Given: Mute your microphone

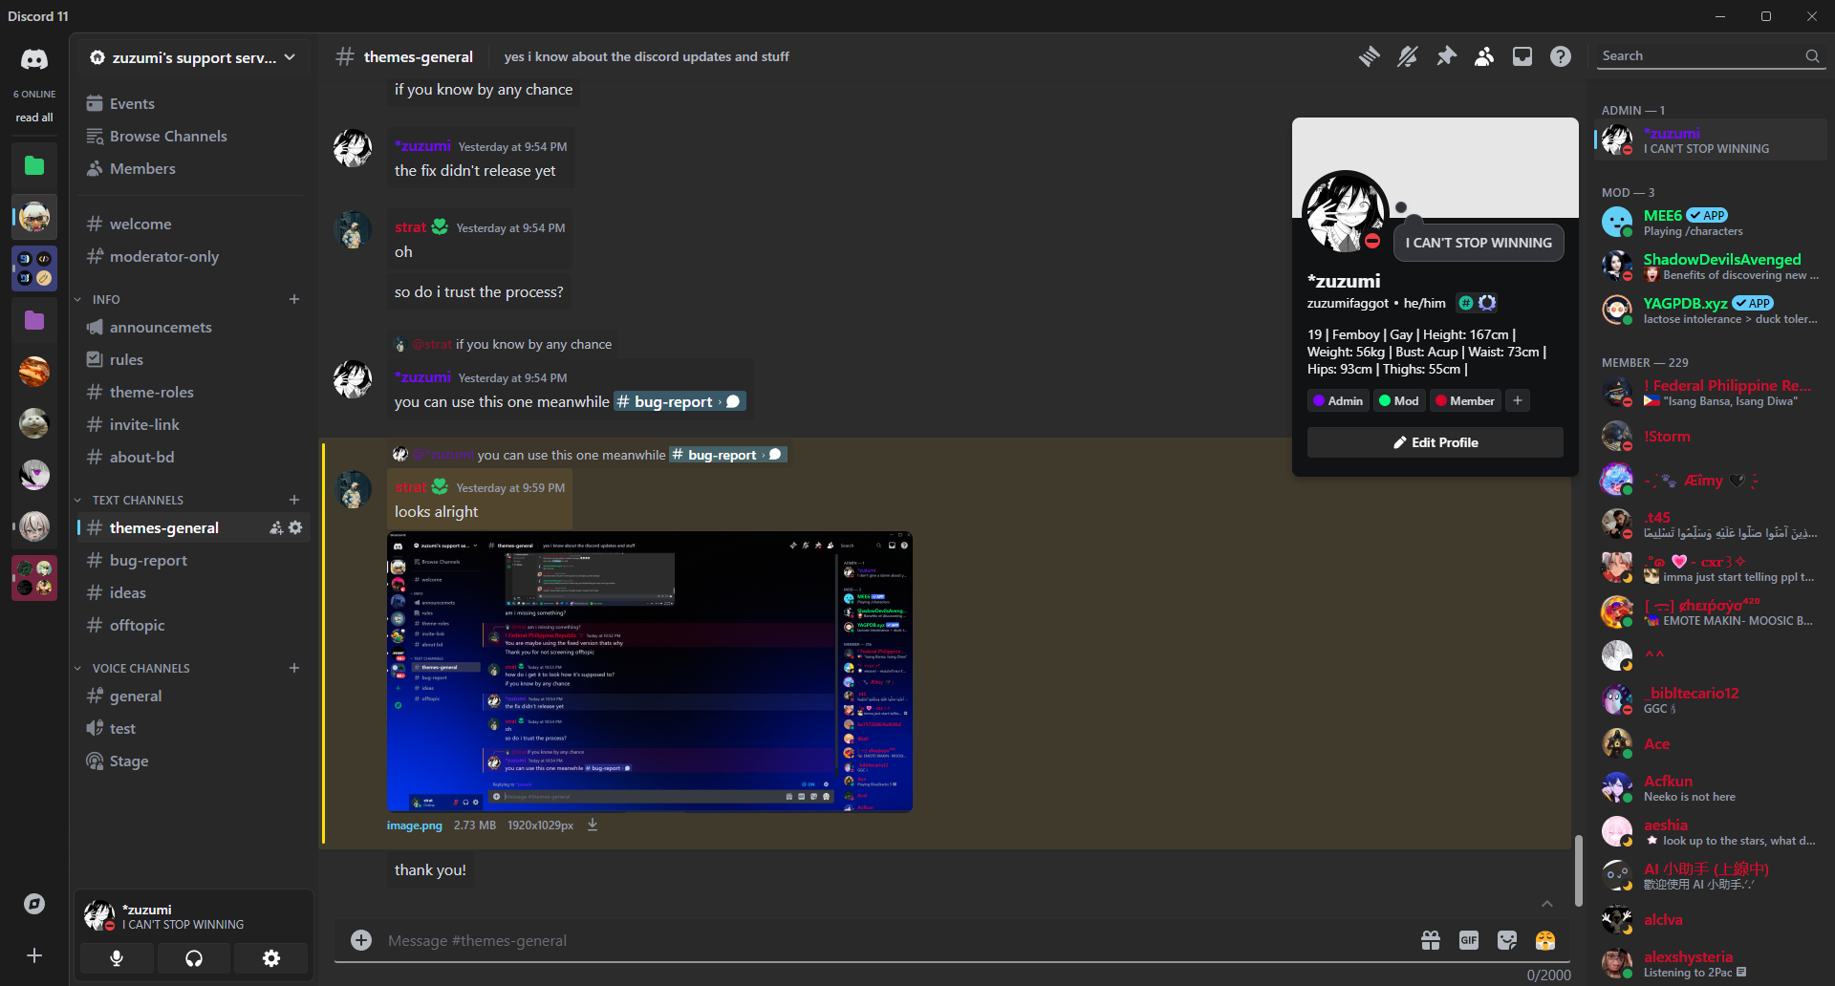Looking at the screenshot, I should tap(116, 958).
